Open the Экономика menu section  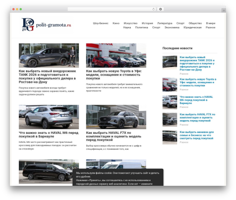pos(172,27)
